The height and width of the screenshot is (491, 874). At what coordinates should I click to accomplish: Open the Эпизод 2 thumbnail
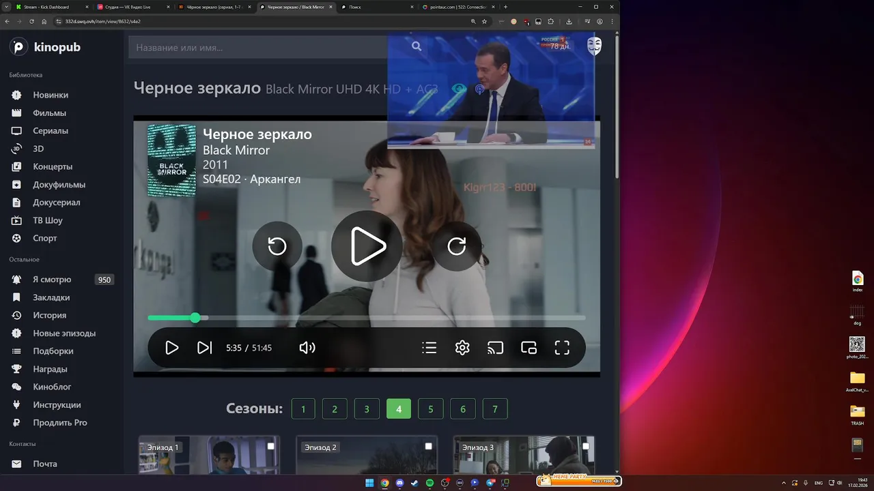click(x=367, y=456)
